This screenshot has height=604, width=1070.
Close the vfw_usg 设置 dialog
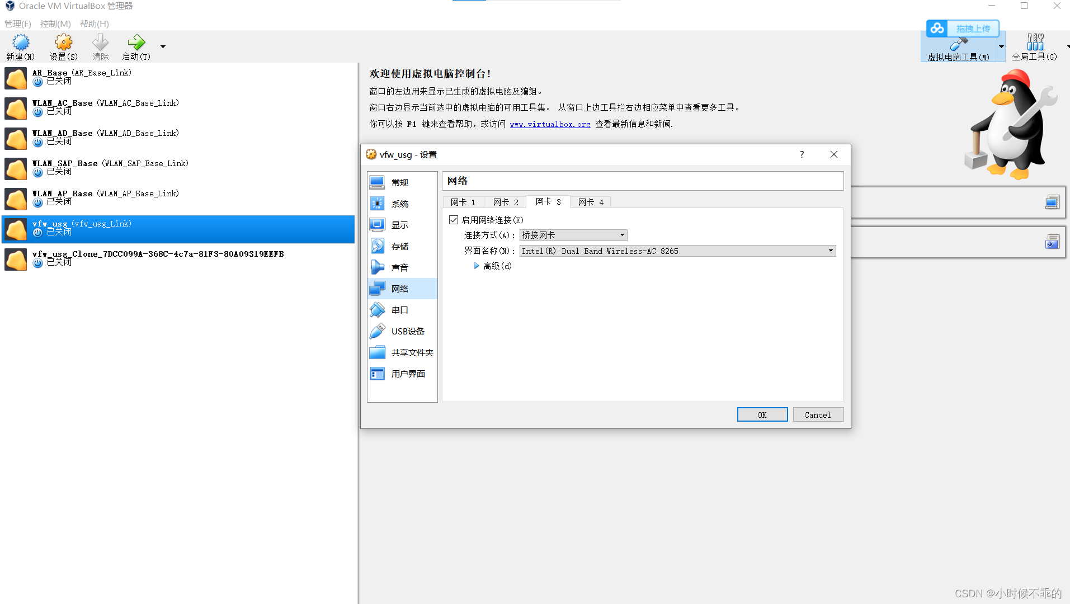click(x=833, y=154)
